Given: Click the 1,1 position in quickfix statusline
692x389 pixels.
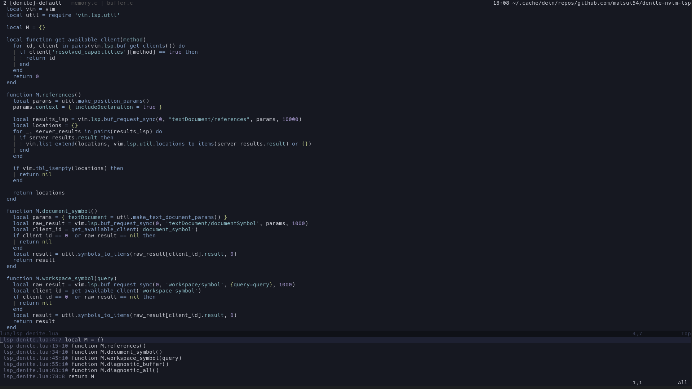Looking at the screenshot, I should coord(637,383).
